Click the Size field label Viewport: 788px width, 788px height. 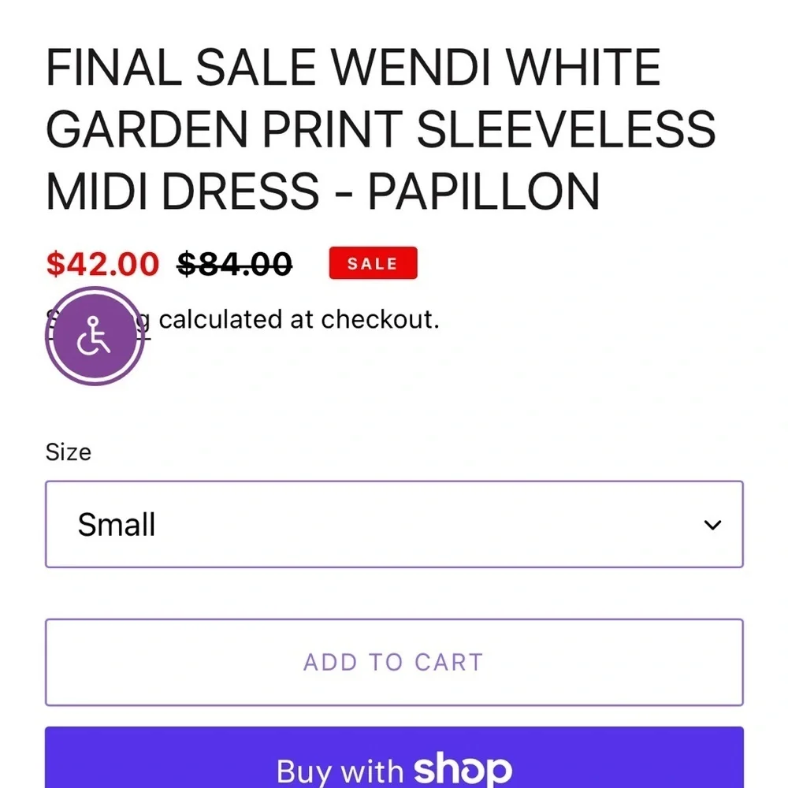(69, 452)
